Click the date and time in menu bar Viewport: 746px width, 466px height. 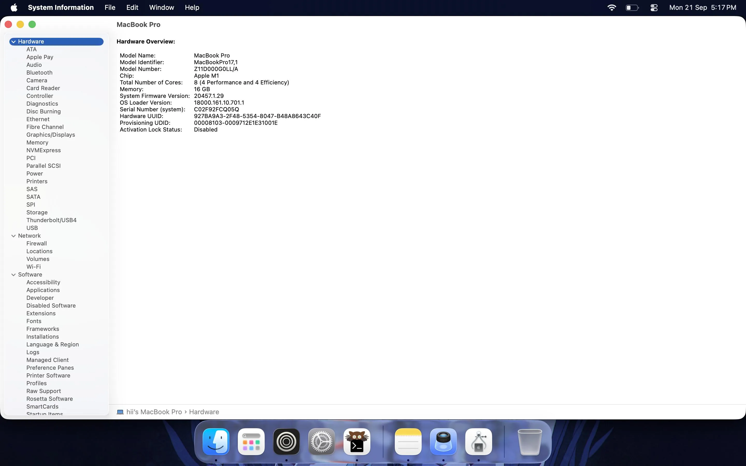pos(703,8)
